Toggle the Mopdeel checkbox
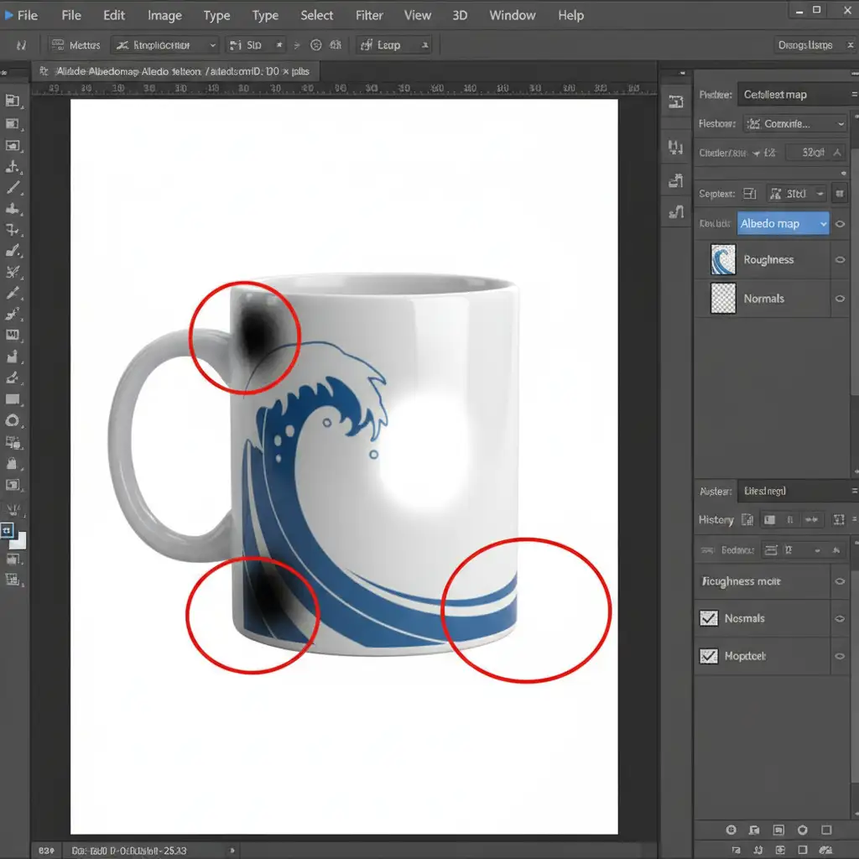 [x=708, y=656]
